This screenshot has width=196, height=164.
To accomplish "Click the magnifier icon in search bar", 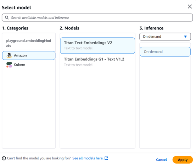I will [7, 18].
